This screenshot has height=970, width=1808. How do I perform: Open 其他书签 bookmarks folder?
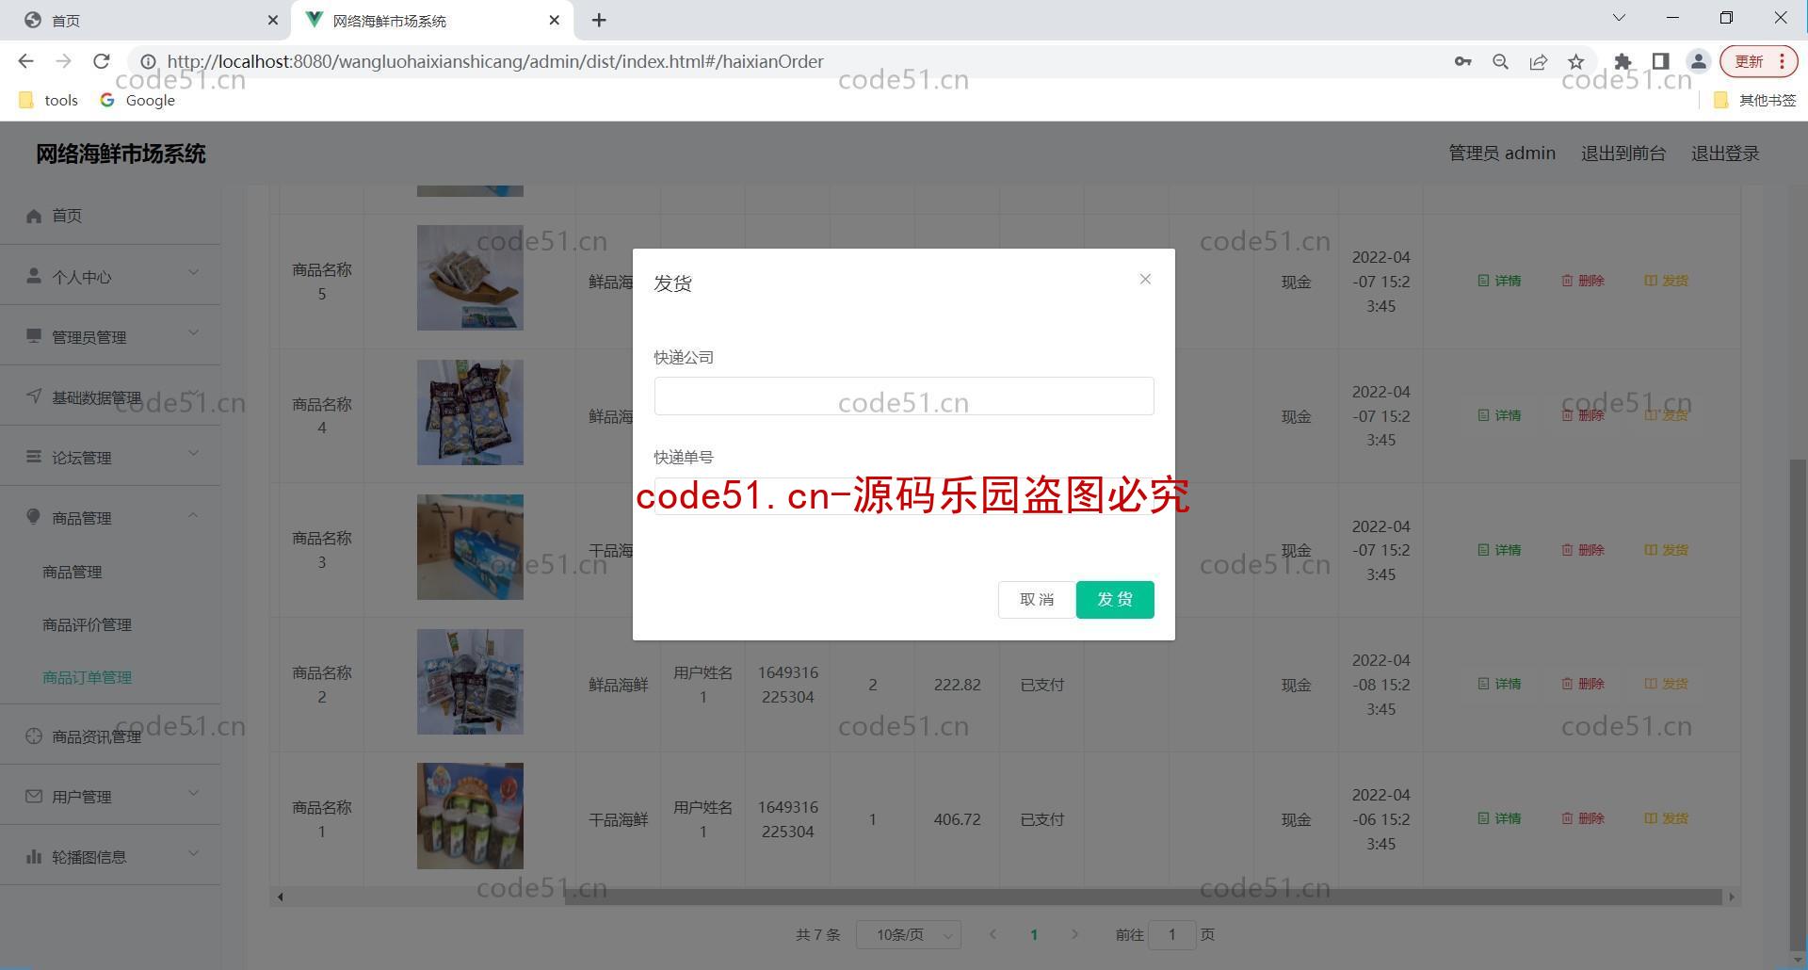click(x=1754, y=100)
